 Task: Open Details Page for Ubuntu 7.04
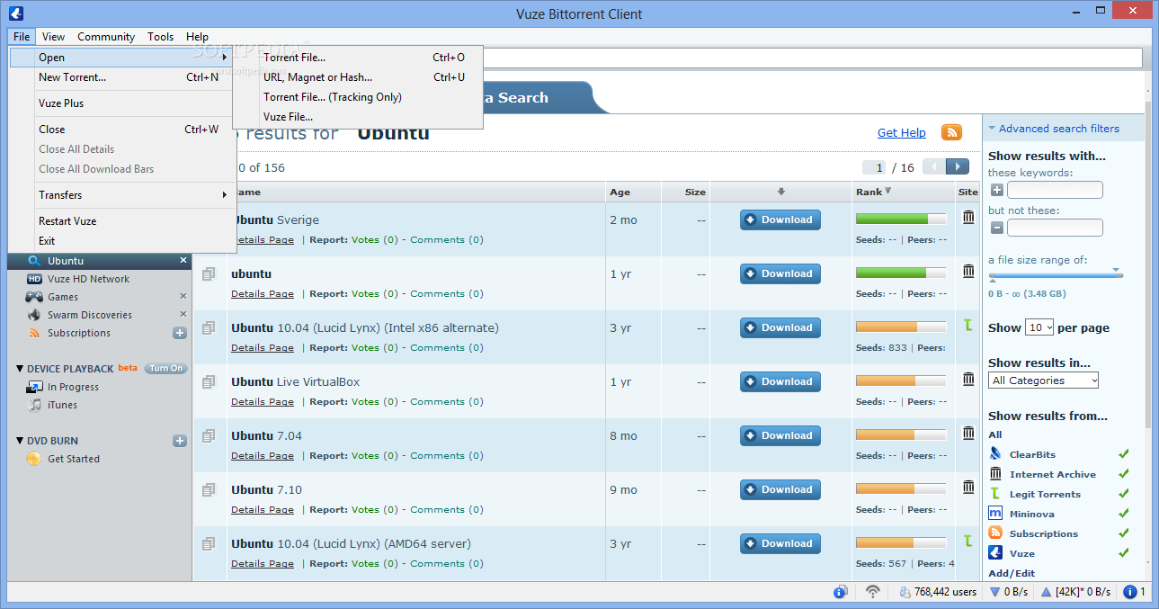pos(263,456)
